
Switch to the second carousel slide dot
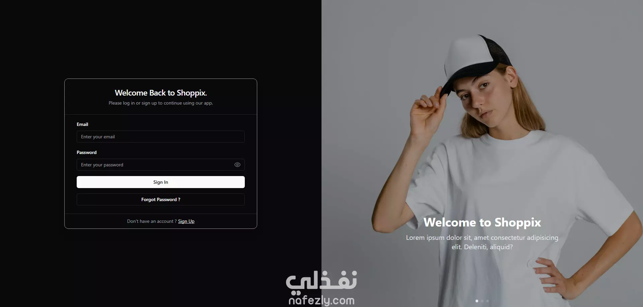pos(482,301)
